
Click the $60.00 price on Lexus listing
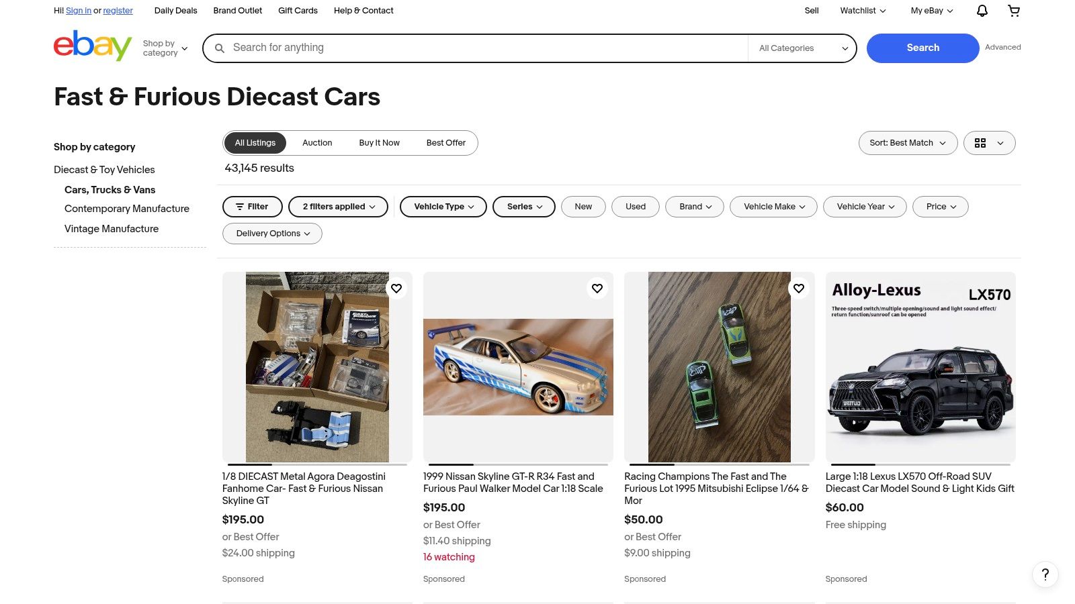pos(845,508)
